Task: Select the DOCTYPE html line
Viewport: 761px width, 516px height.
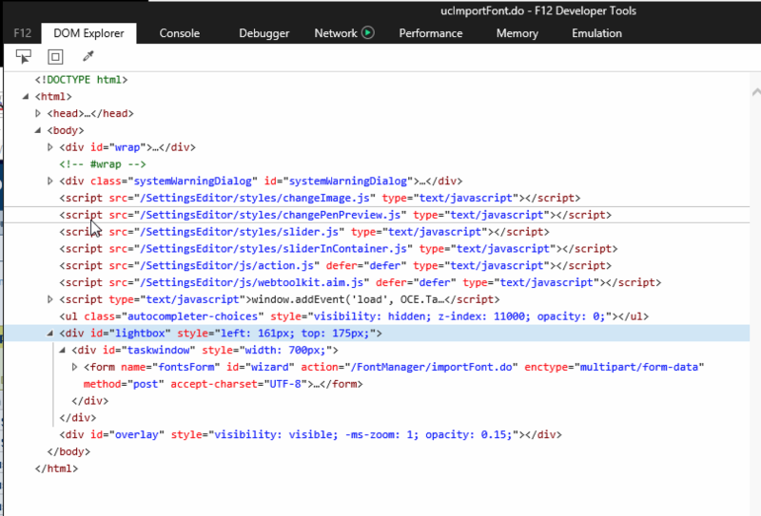Action: [81, 80]
